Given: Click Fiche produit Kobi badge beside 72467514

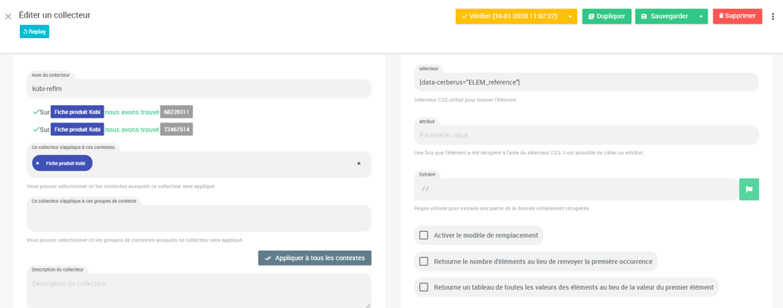Looking at the screenshot, I should click(77, 129).
